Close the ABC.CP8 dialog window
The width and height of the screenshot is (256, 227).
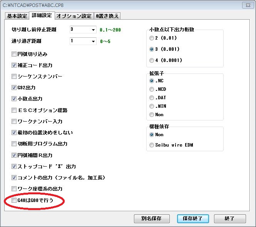(248, 5)
